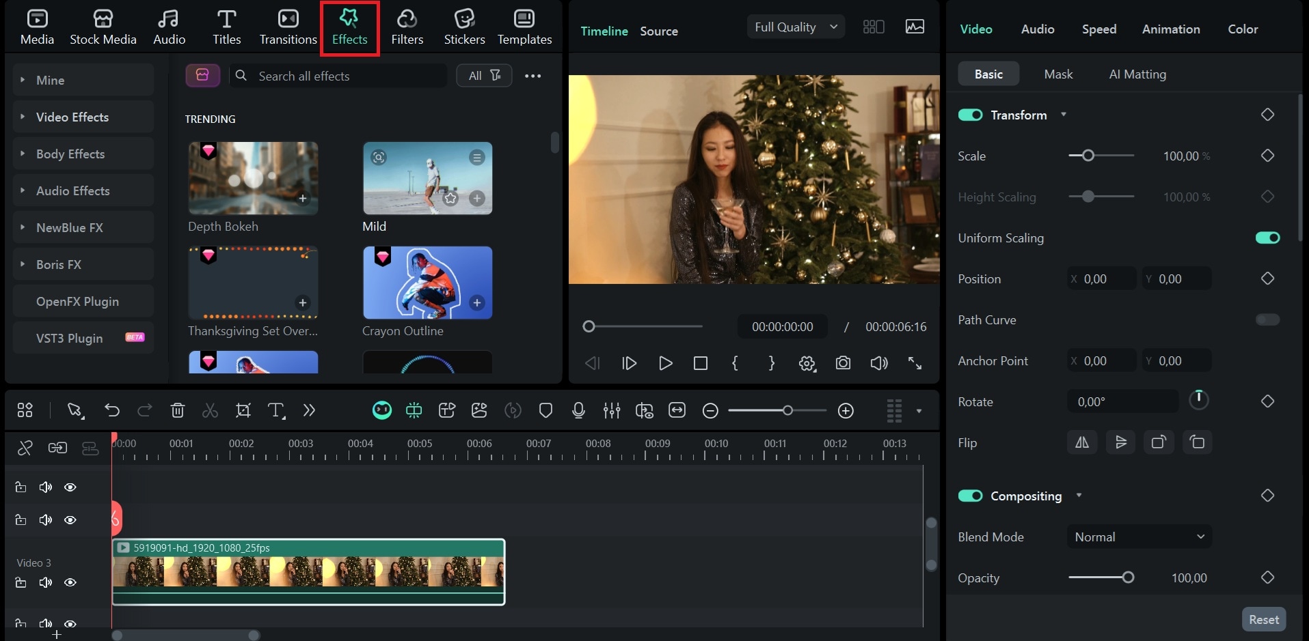
Task: Open the Mask tab in the Video panel
Action: 1057,74
